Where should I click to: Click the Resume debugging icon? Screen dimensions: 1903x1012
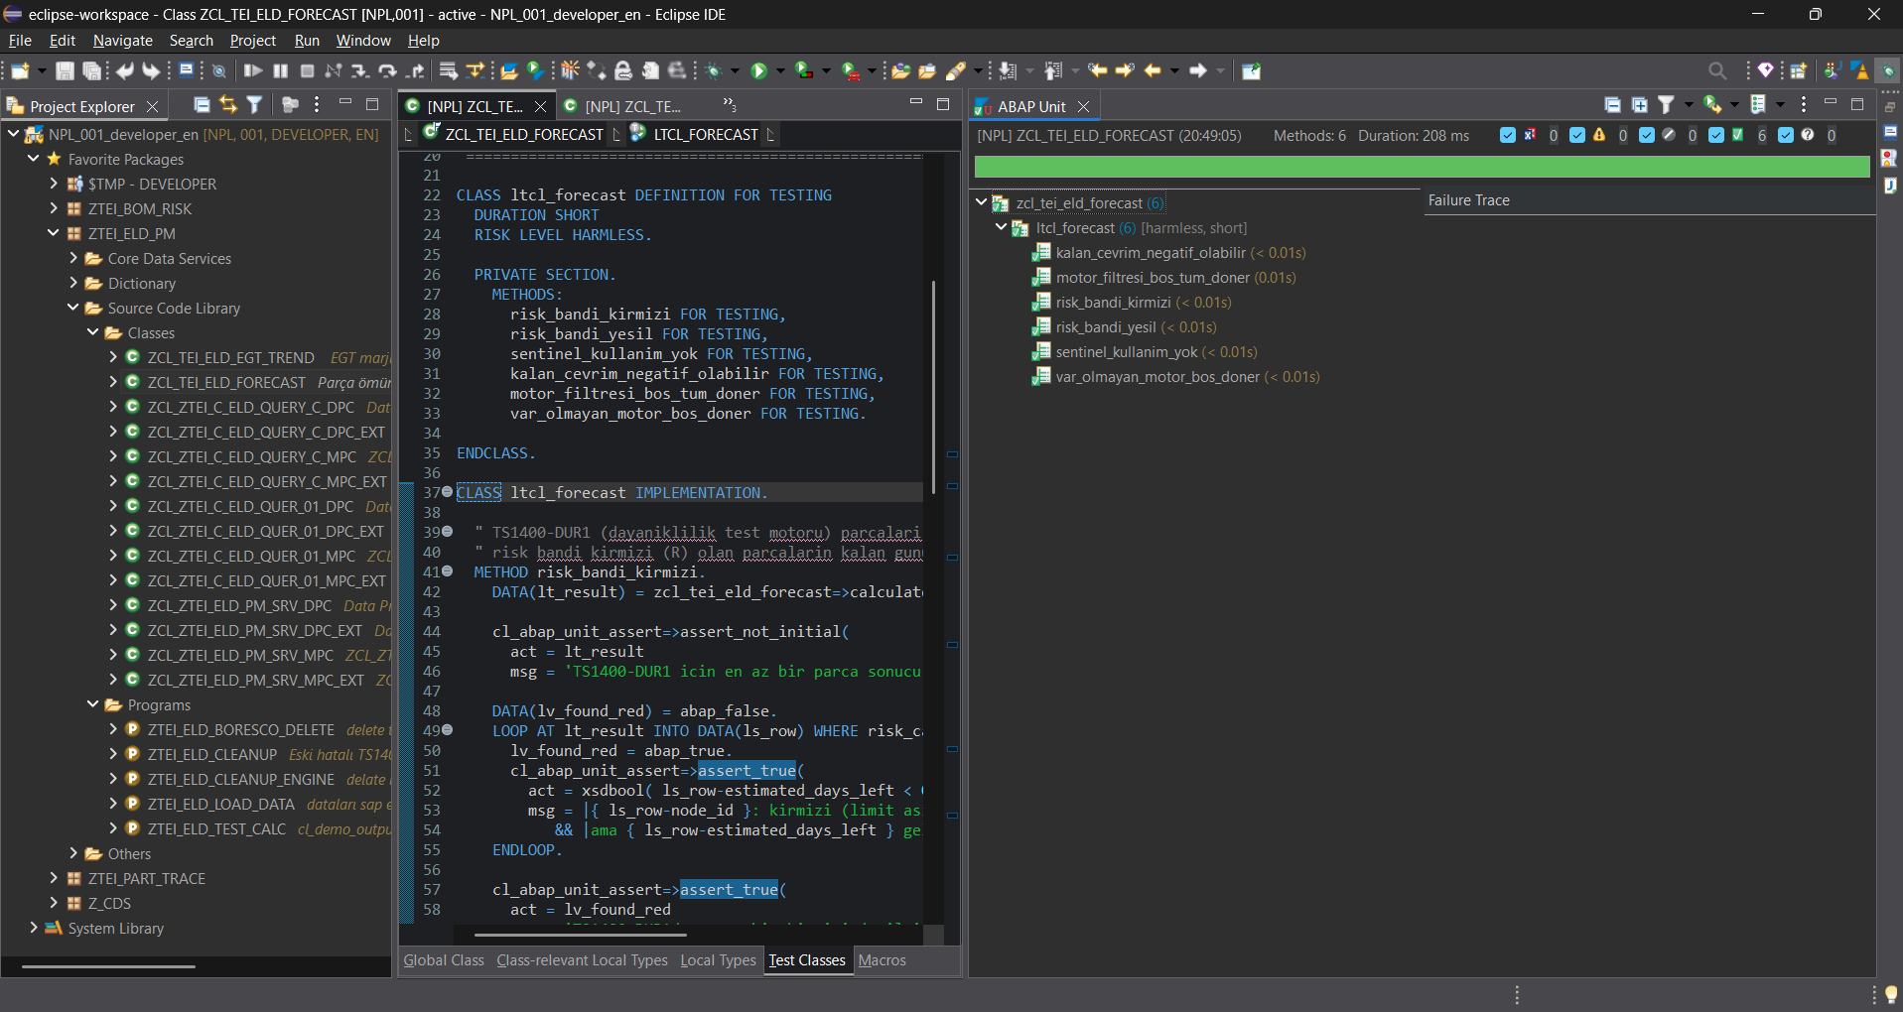point(253,70)
